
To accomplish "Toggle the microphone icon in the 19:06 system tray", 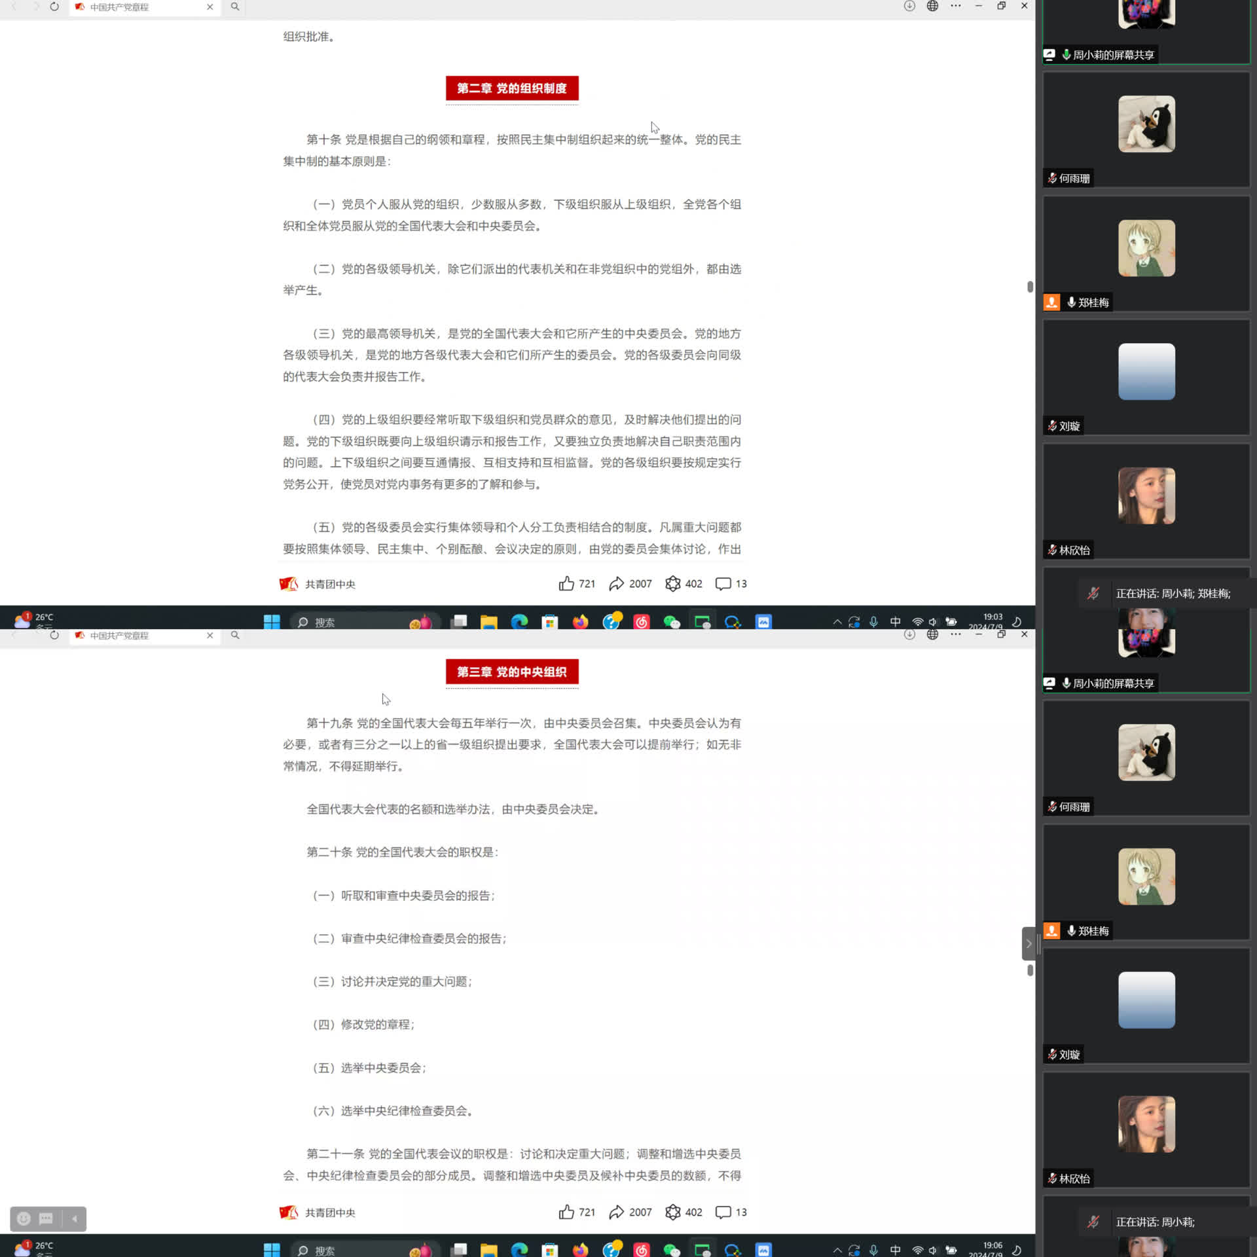I will (x=873, y=1250).
